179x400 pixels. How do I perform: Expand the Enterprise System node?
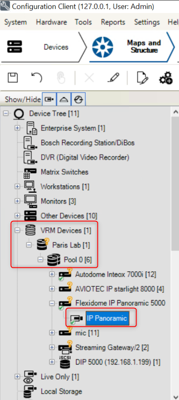coord(17,128)
